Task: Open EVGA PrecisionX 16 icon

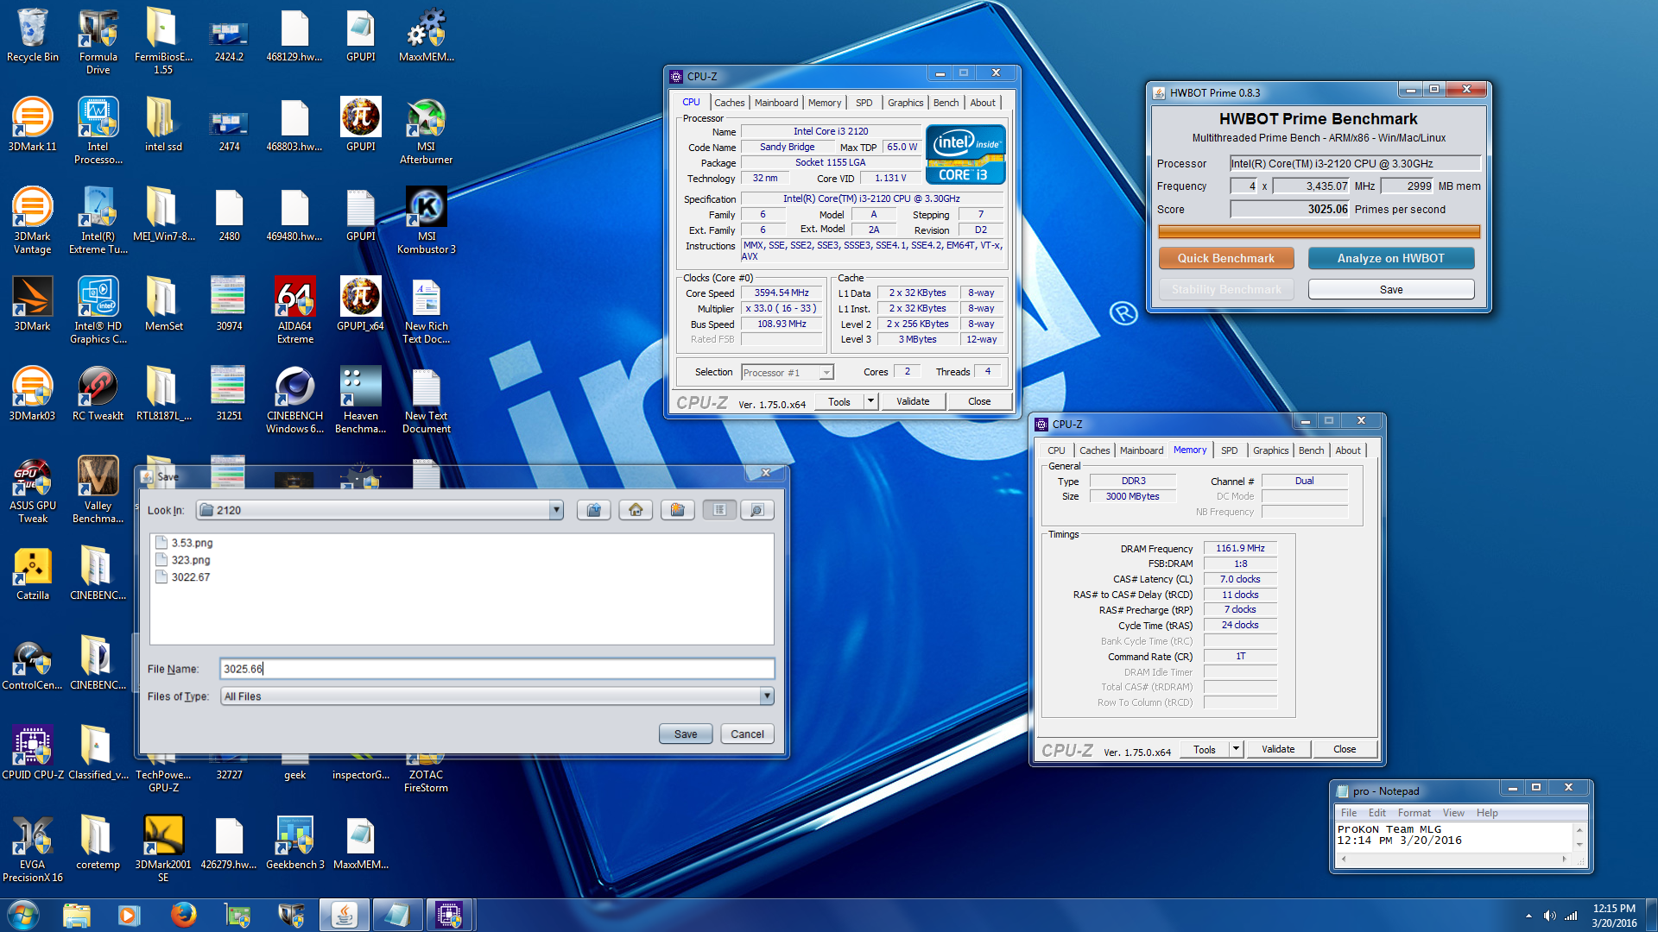Action: tap(33, 850)
